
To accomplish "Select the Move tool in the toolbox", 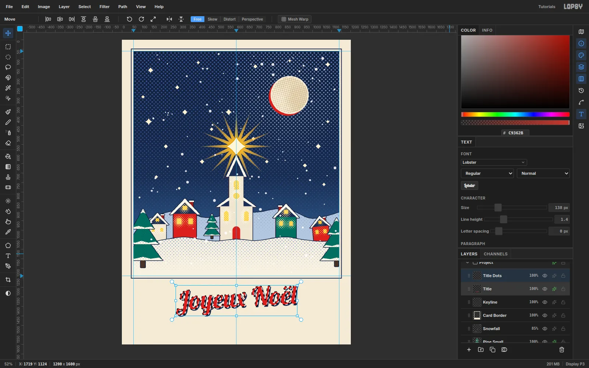I will pos(8,33).
